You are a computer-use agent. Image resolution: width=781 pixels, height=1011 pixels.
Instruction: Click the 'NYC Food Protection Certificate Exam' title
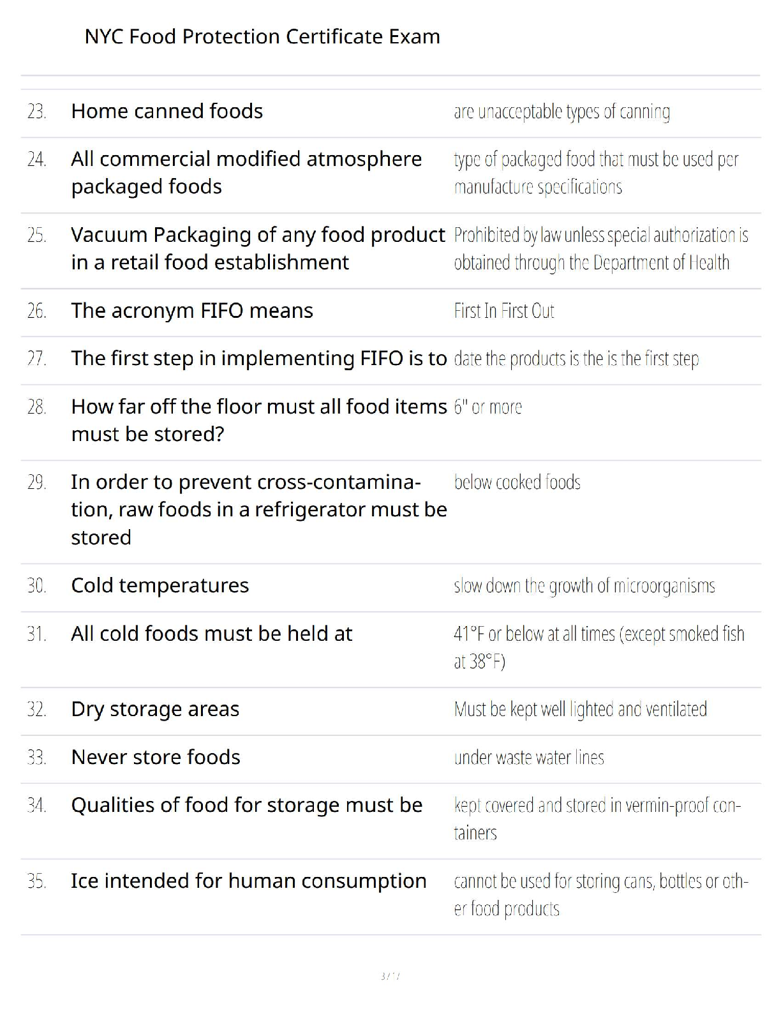point(262,36)
